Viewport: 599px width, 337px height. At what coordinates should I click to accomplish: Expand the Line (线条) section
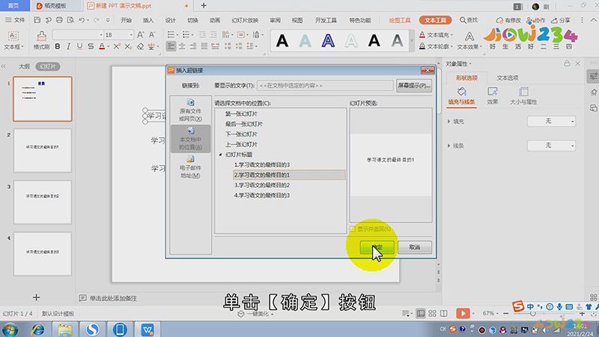coord(449,145)
